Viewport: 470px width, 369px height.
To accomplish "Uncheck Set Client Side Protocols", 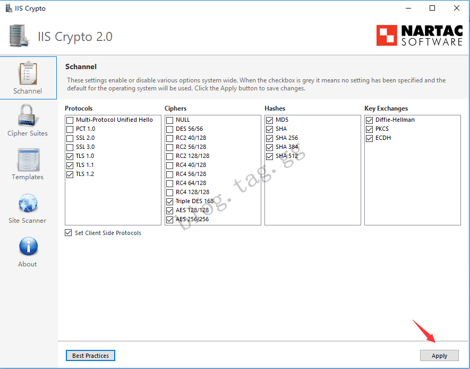I will [x=69, y=233].
